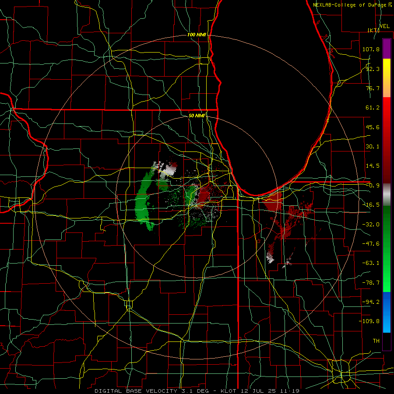This screenshot has height=394, width=394.
Task: Click the -32.0 legend value
Action: (x=371, y=225)
